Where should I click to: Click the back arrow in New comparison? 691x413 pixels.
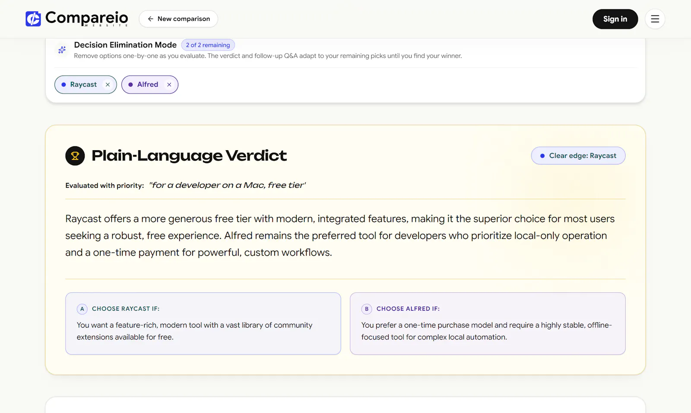[x=150, y=19]
